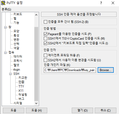Screen dimensions: 119x114
Task: Select 키보드 in the category tree
Action: [18, 14]
